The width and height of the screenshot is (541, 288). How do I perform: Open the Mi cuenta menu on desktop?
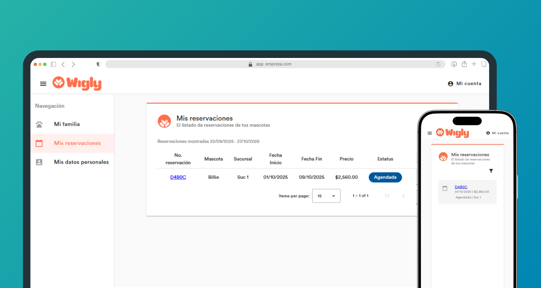(x=465, y=84)
